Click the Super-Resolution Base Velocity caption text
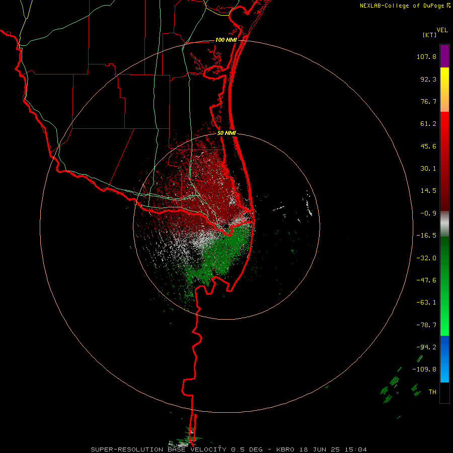 [x=229, y=449]
